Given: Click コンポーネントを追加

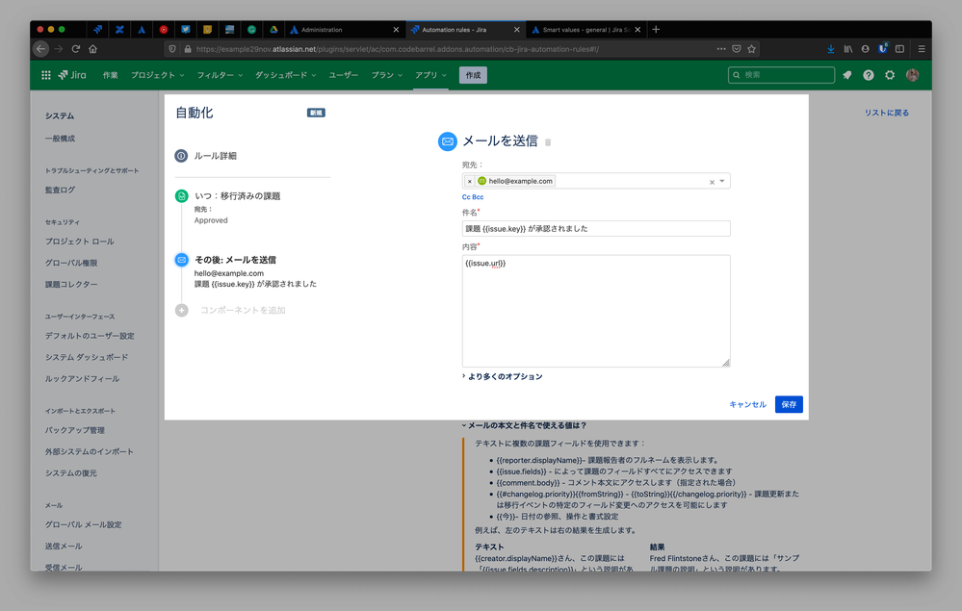Looking at the screenshot, I should pos(243,310).
